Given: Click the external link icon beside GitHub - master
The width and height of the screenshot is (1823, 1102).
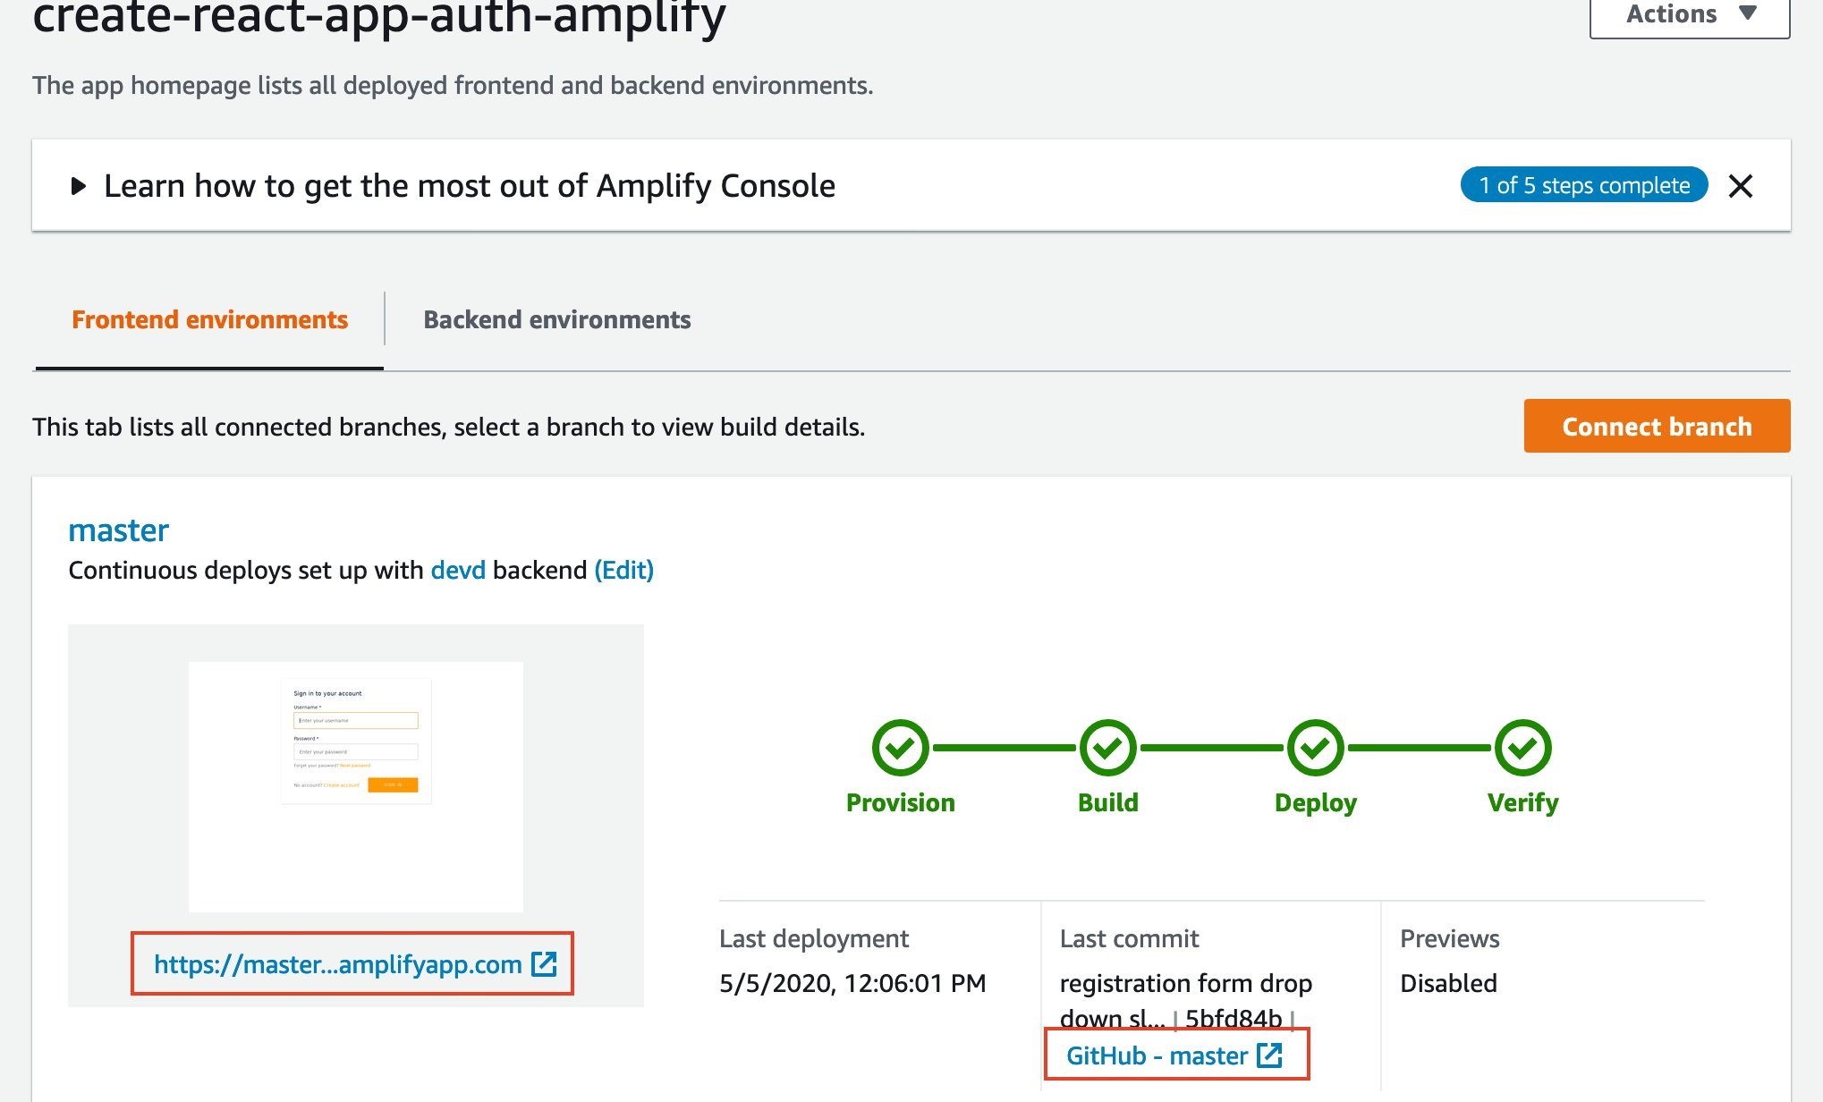Looking at the screenshot, I should 1269,1055.
